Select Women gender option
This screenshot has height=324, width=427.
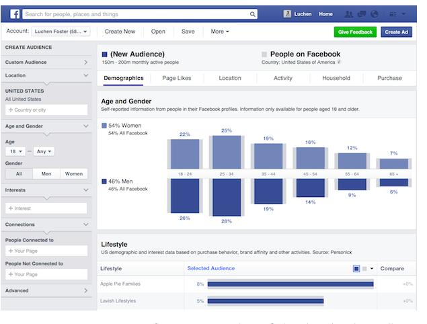(74, 173)
